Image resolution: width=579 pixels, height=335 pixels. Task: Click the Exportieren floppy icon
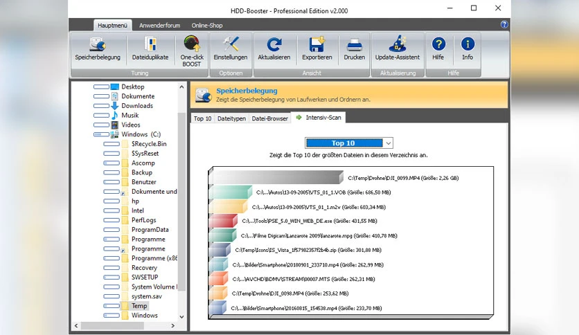pyautogui.click(x=317, y=44)
